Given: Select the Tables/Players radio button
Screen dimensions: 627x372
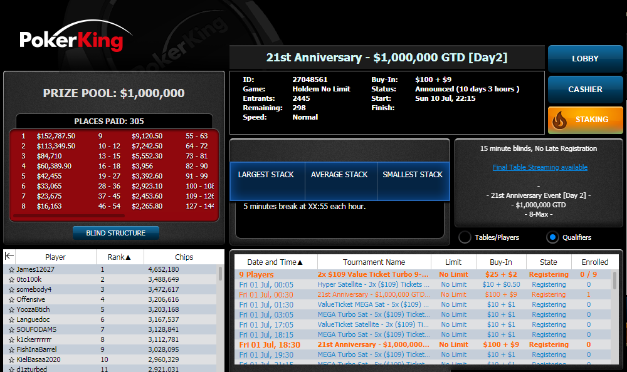Looking at the screenshot, I should click(x=465, y=237).
